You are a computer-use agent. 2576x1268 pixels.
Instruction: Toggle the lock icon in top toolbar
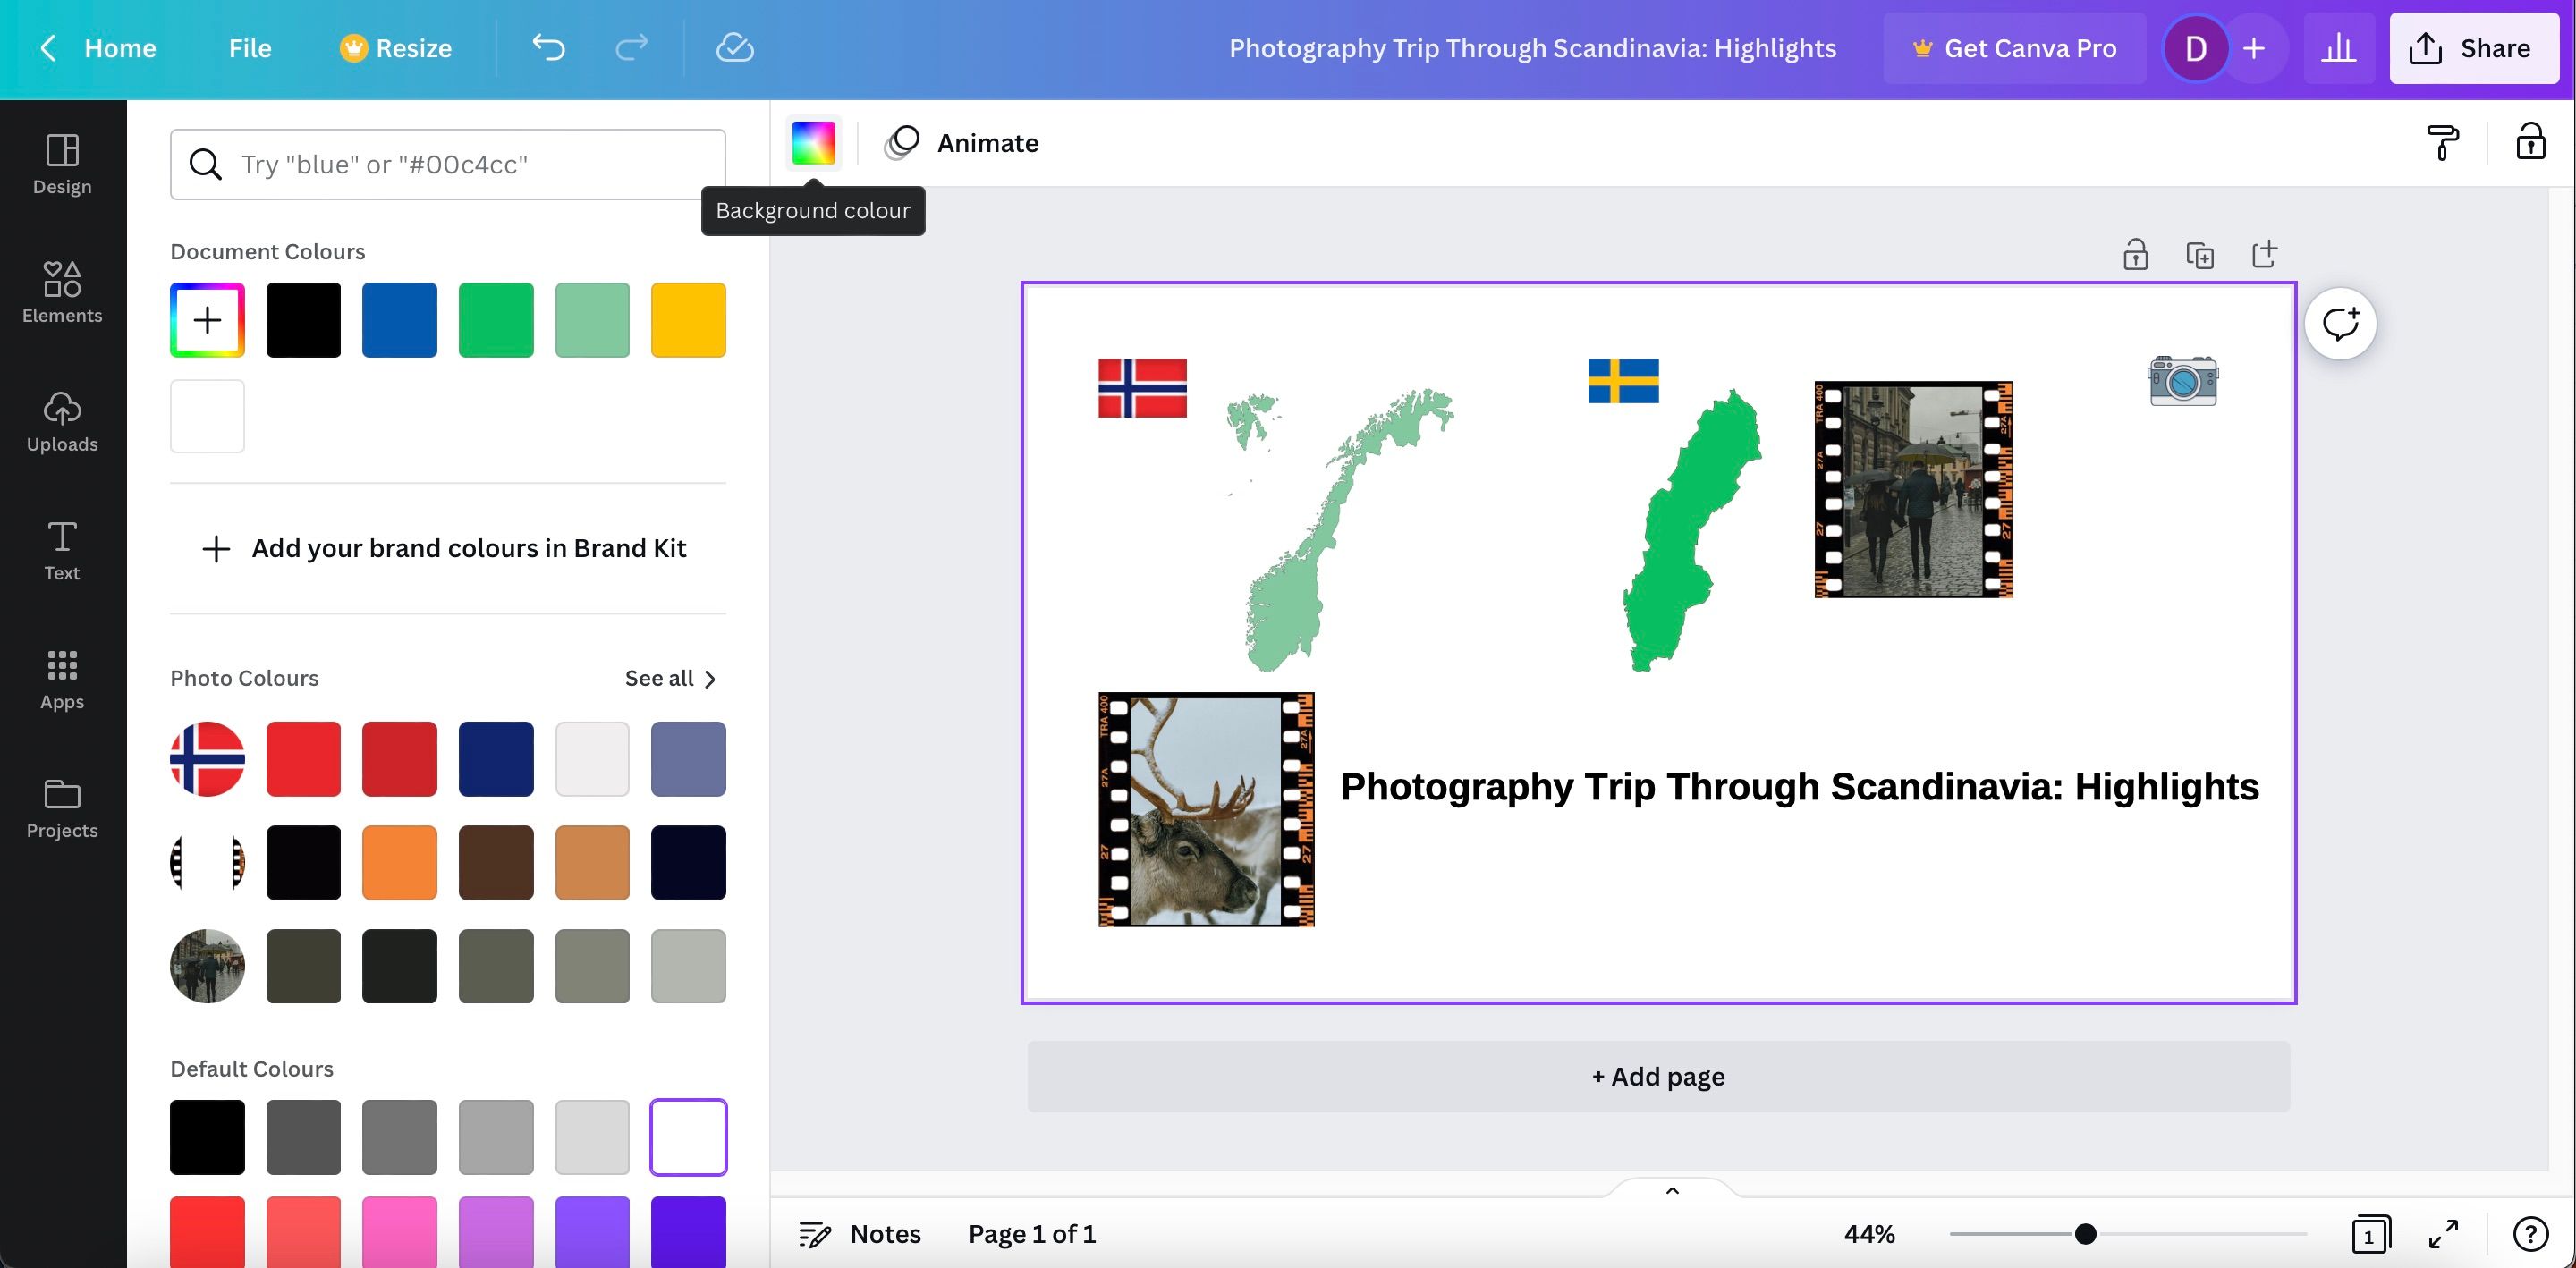2530,143
